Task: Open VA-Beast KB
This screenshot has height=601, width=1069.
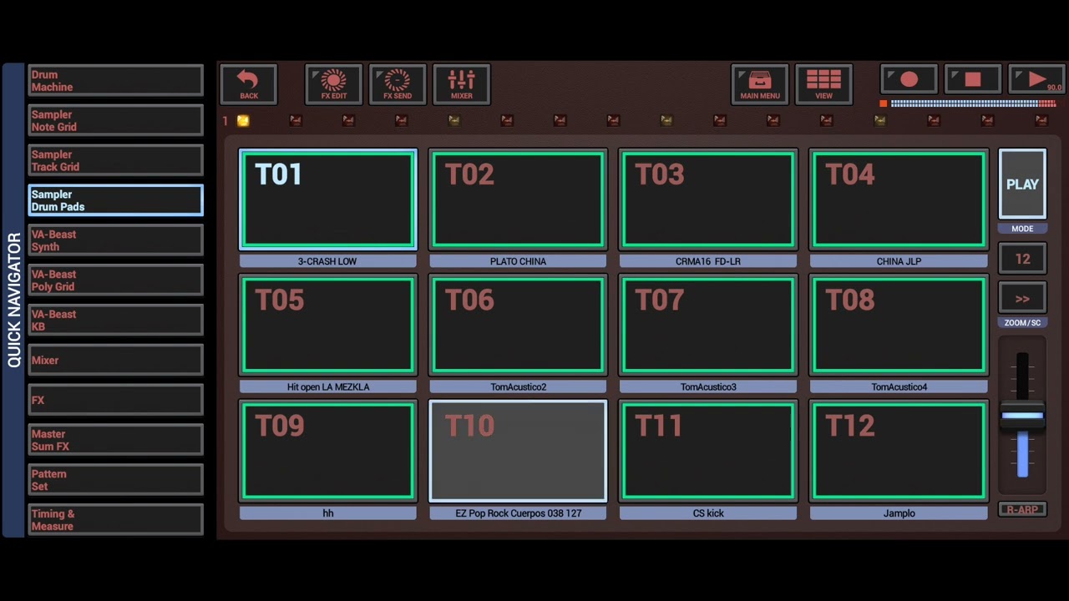Action: tap(115, 320)
